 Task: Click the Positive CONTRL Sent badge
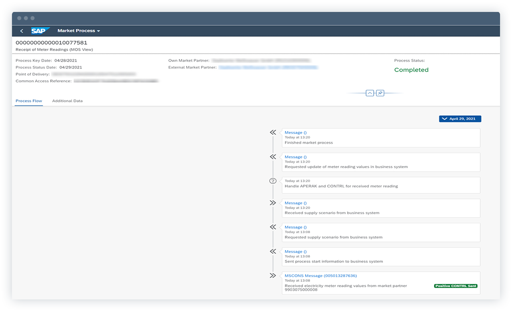(455, 286)
